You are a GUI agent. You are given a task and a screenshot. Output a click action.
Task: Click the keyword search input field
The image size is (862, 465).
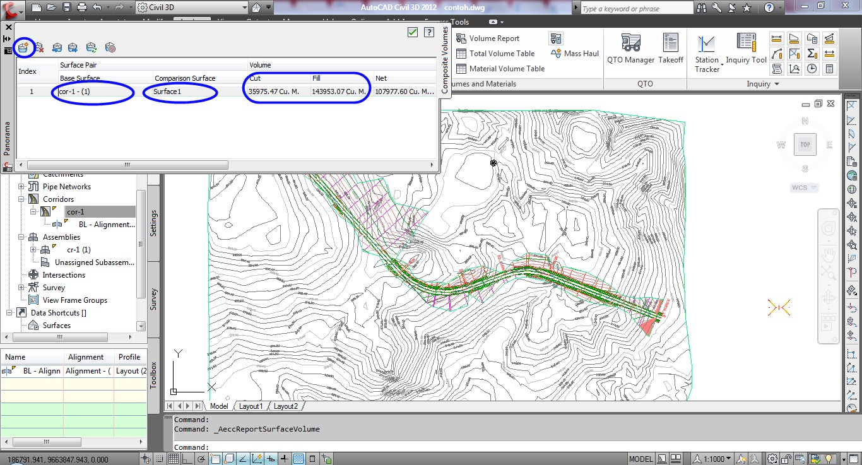[x=636, y=8]
